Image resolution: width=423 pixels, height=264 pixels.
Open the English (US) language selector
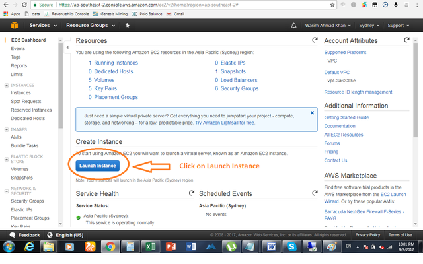[x=65, y=235]
